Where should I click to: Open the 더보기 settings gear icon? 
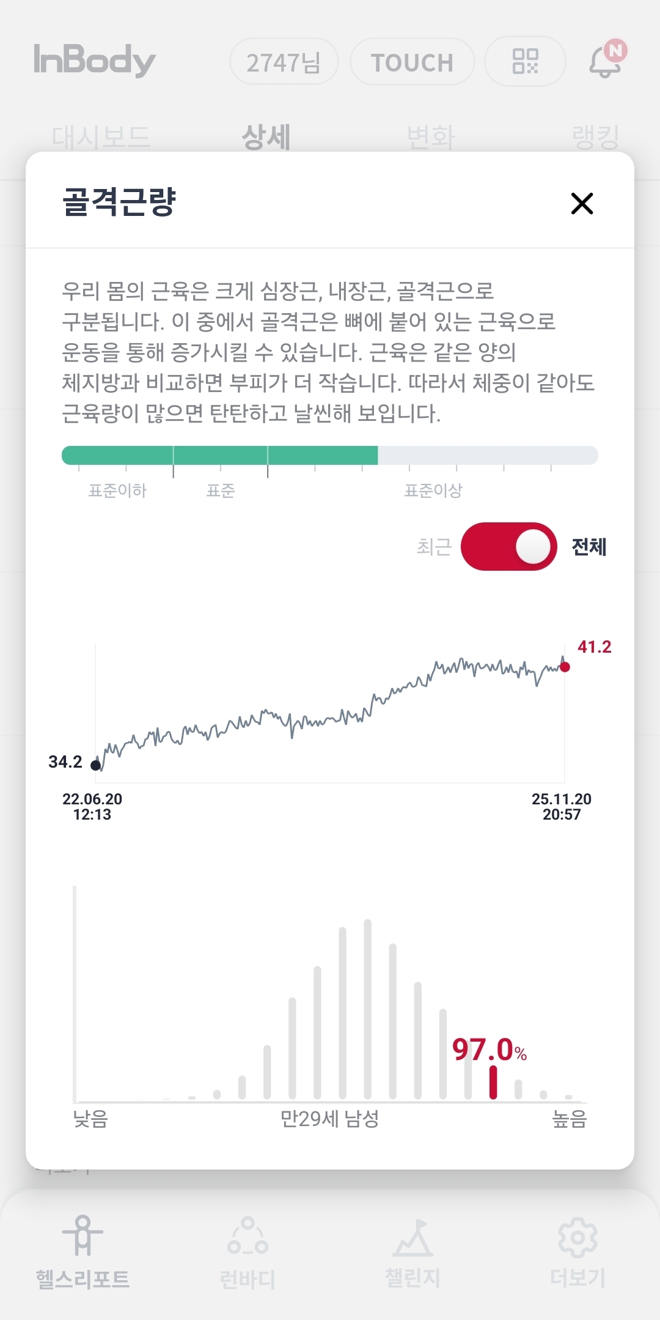tap(577, 1237)
